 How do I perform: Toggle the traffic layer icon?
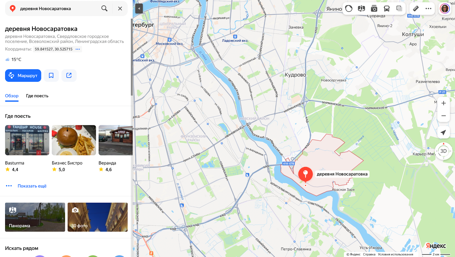coord(349,9)
